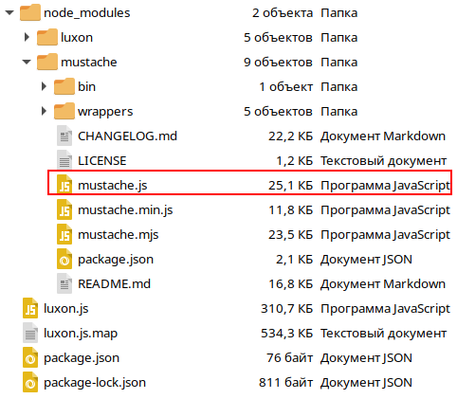Select the 76-byte package.json row
The height and width of the screenshot is (399, 457).
click(228, 358)
